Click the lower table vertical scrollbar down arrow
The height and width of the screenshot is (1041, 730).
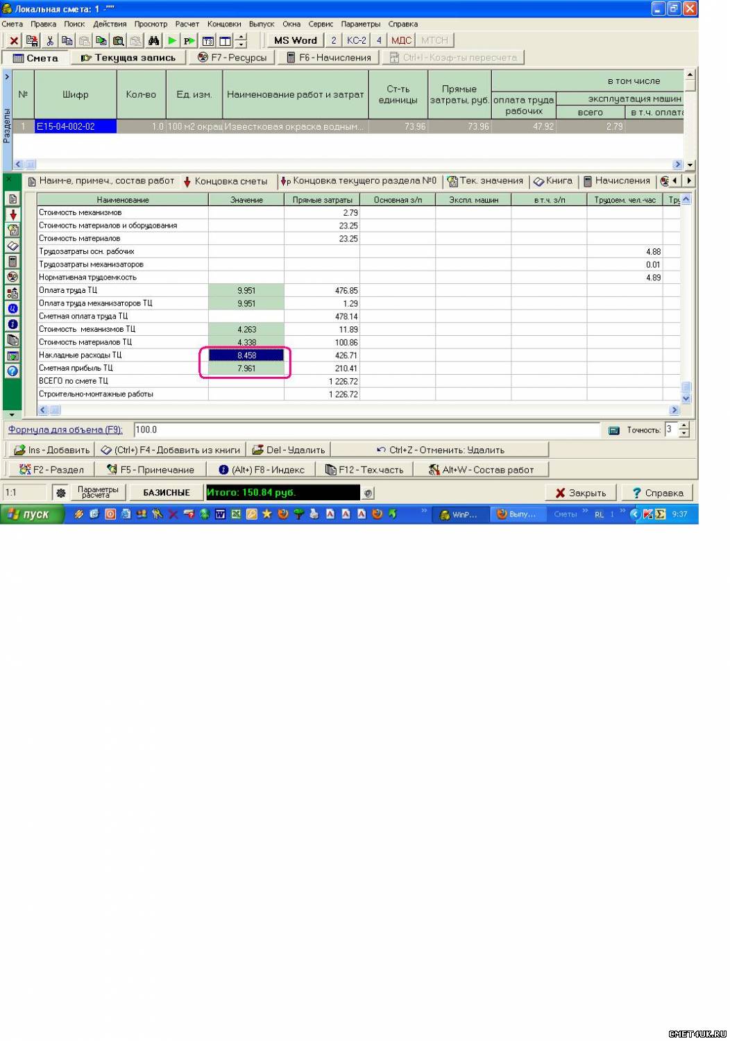click(686, 399)
